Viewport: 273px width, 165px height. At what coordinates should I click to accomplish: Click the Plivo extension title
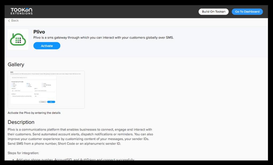[x=39, y=32]
